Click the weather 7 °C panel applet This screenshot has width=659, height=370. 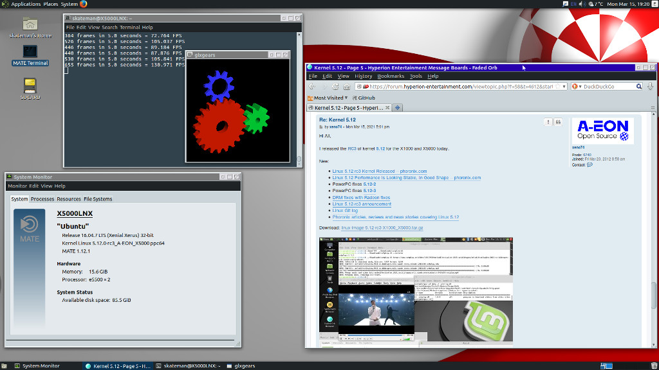tap(596, 4)
